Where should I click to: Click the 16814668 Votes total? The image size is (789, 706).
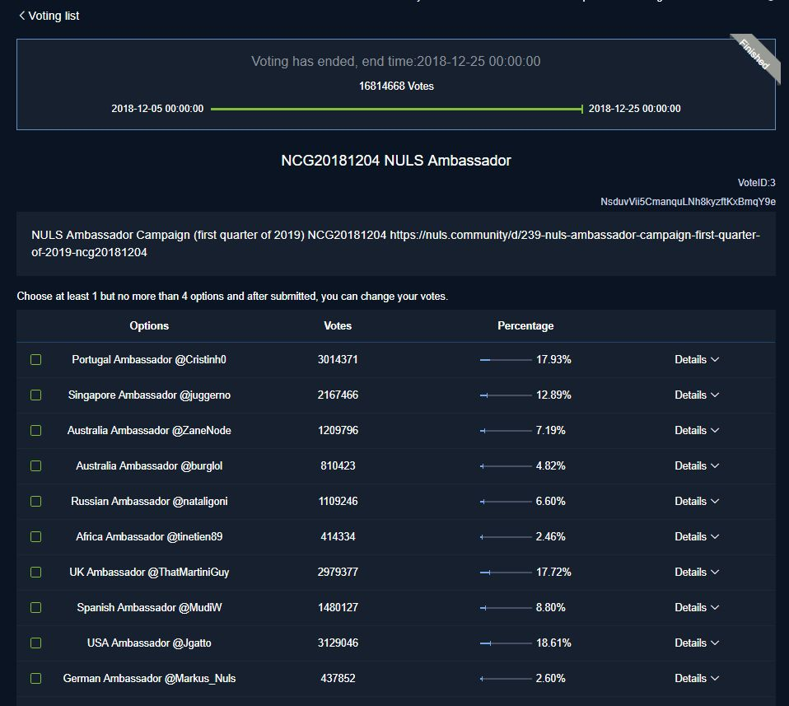pos(396,86)
